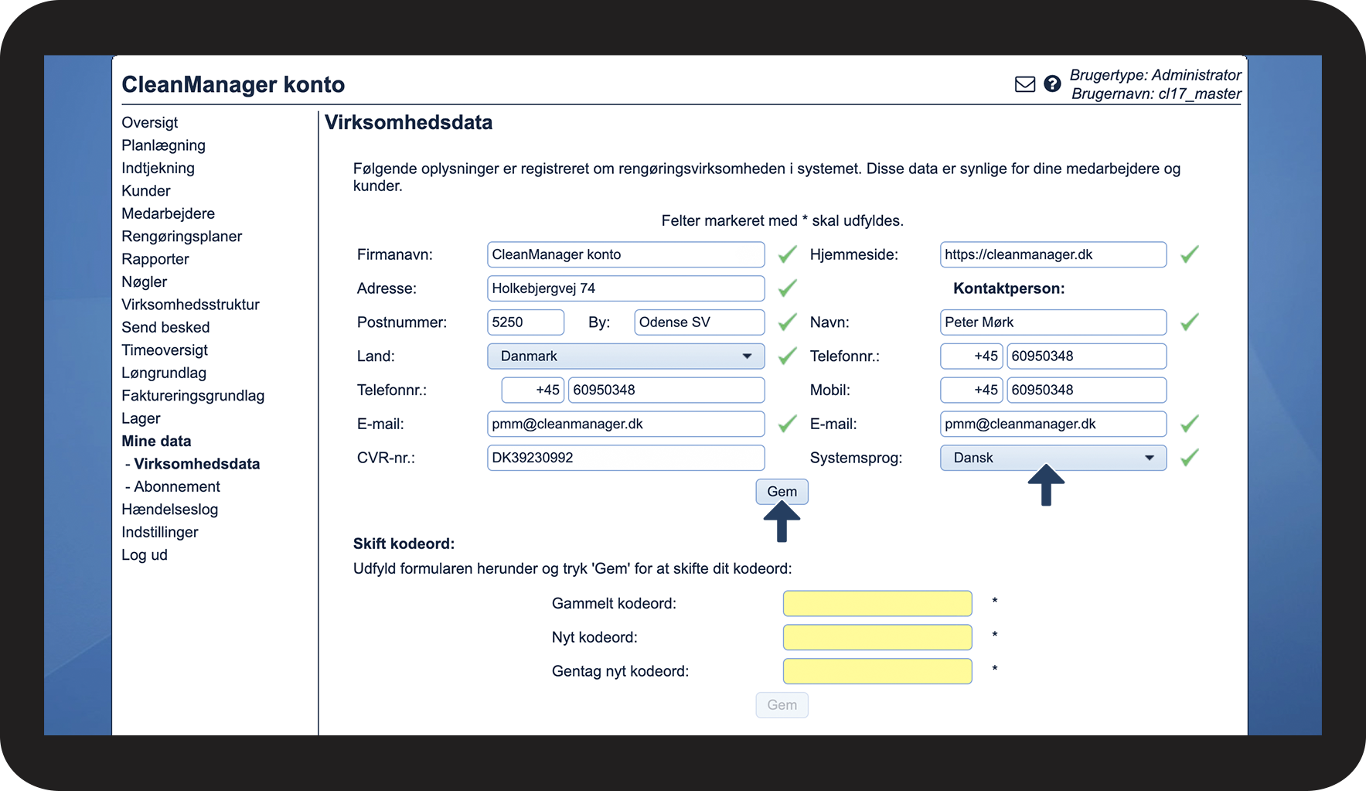This screenshot has height=791, width=1366.
Task: Select Faktureringsgrundlag in the sidebar
Action: [192, 396]
